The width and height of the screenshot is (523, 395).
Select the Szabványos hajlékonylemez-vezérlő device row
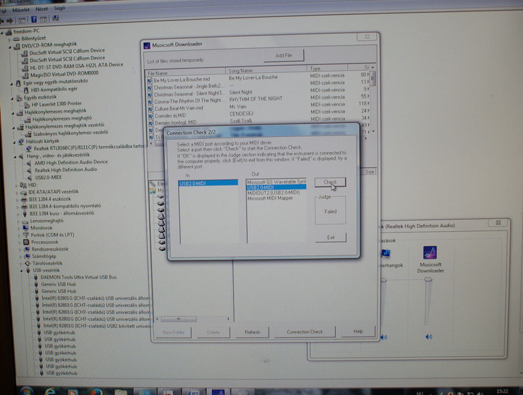(x=70, y=133)
